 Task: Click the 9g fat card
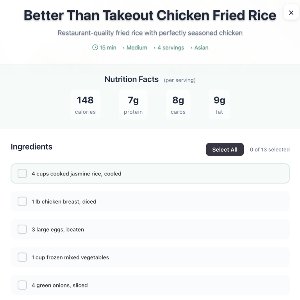tap(220, 105)
